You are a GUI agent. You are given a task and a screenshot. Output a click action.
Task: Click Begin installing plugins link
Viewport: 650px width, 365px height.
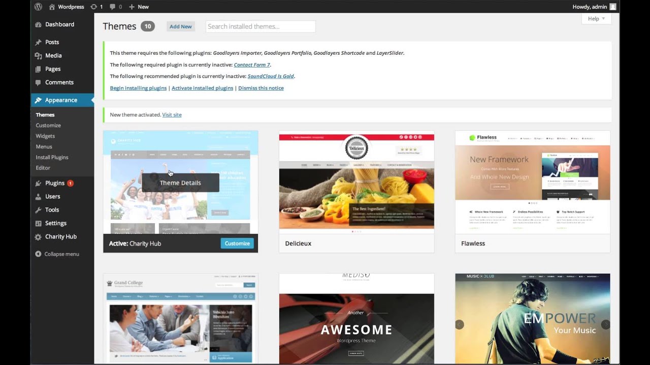point(138,88)
